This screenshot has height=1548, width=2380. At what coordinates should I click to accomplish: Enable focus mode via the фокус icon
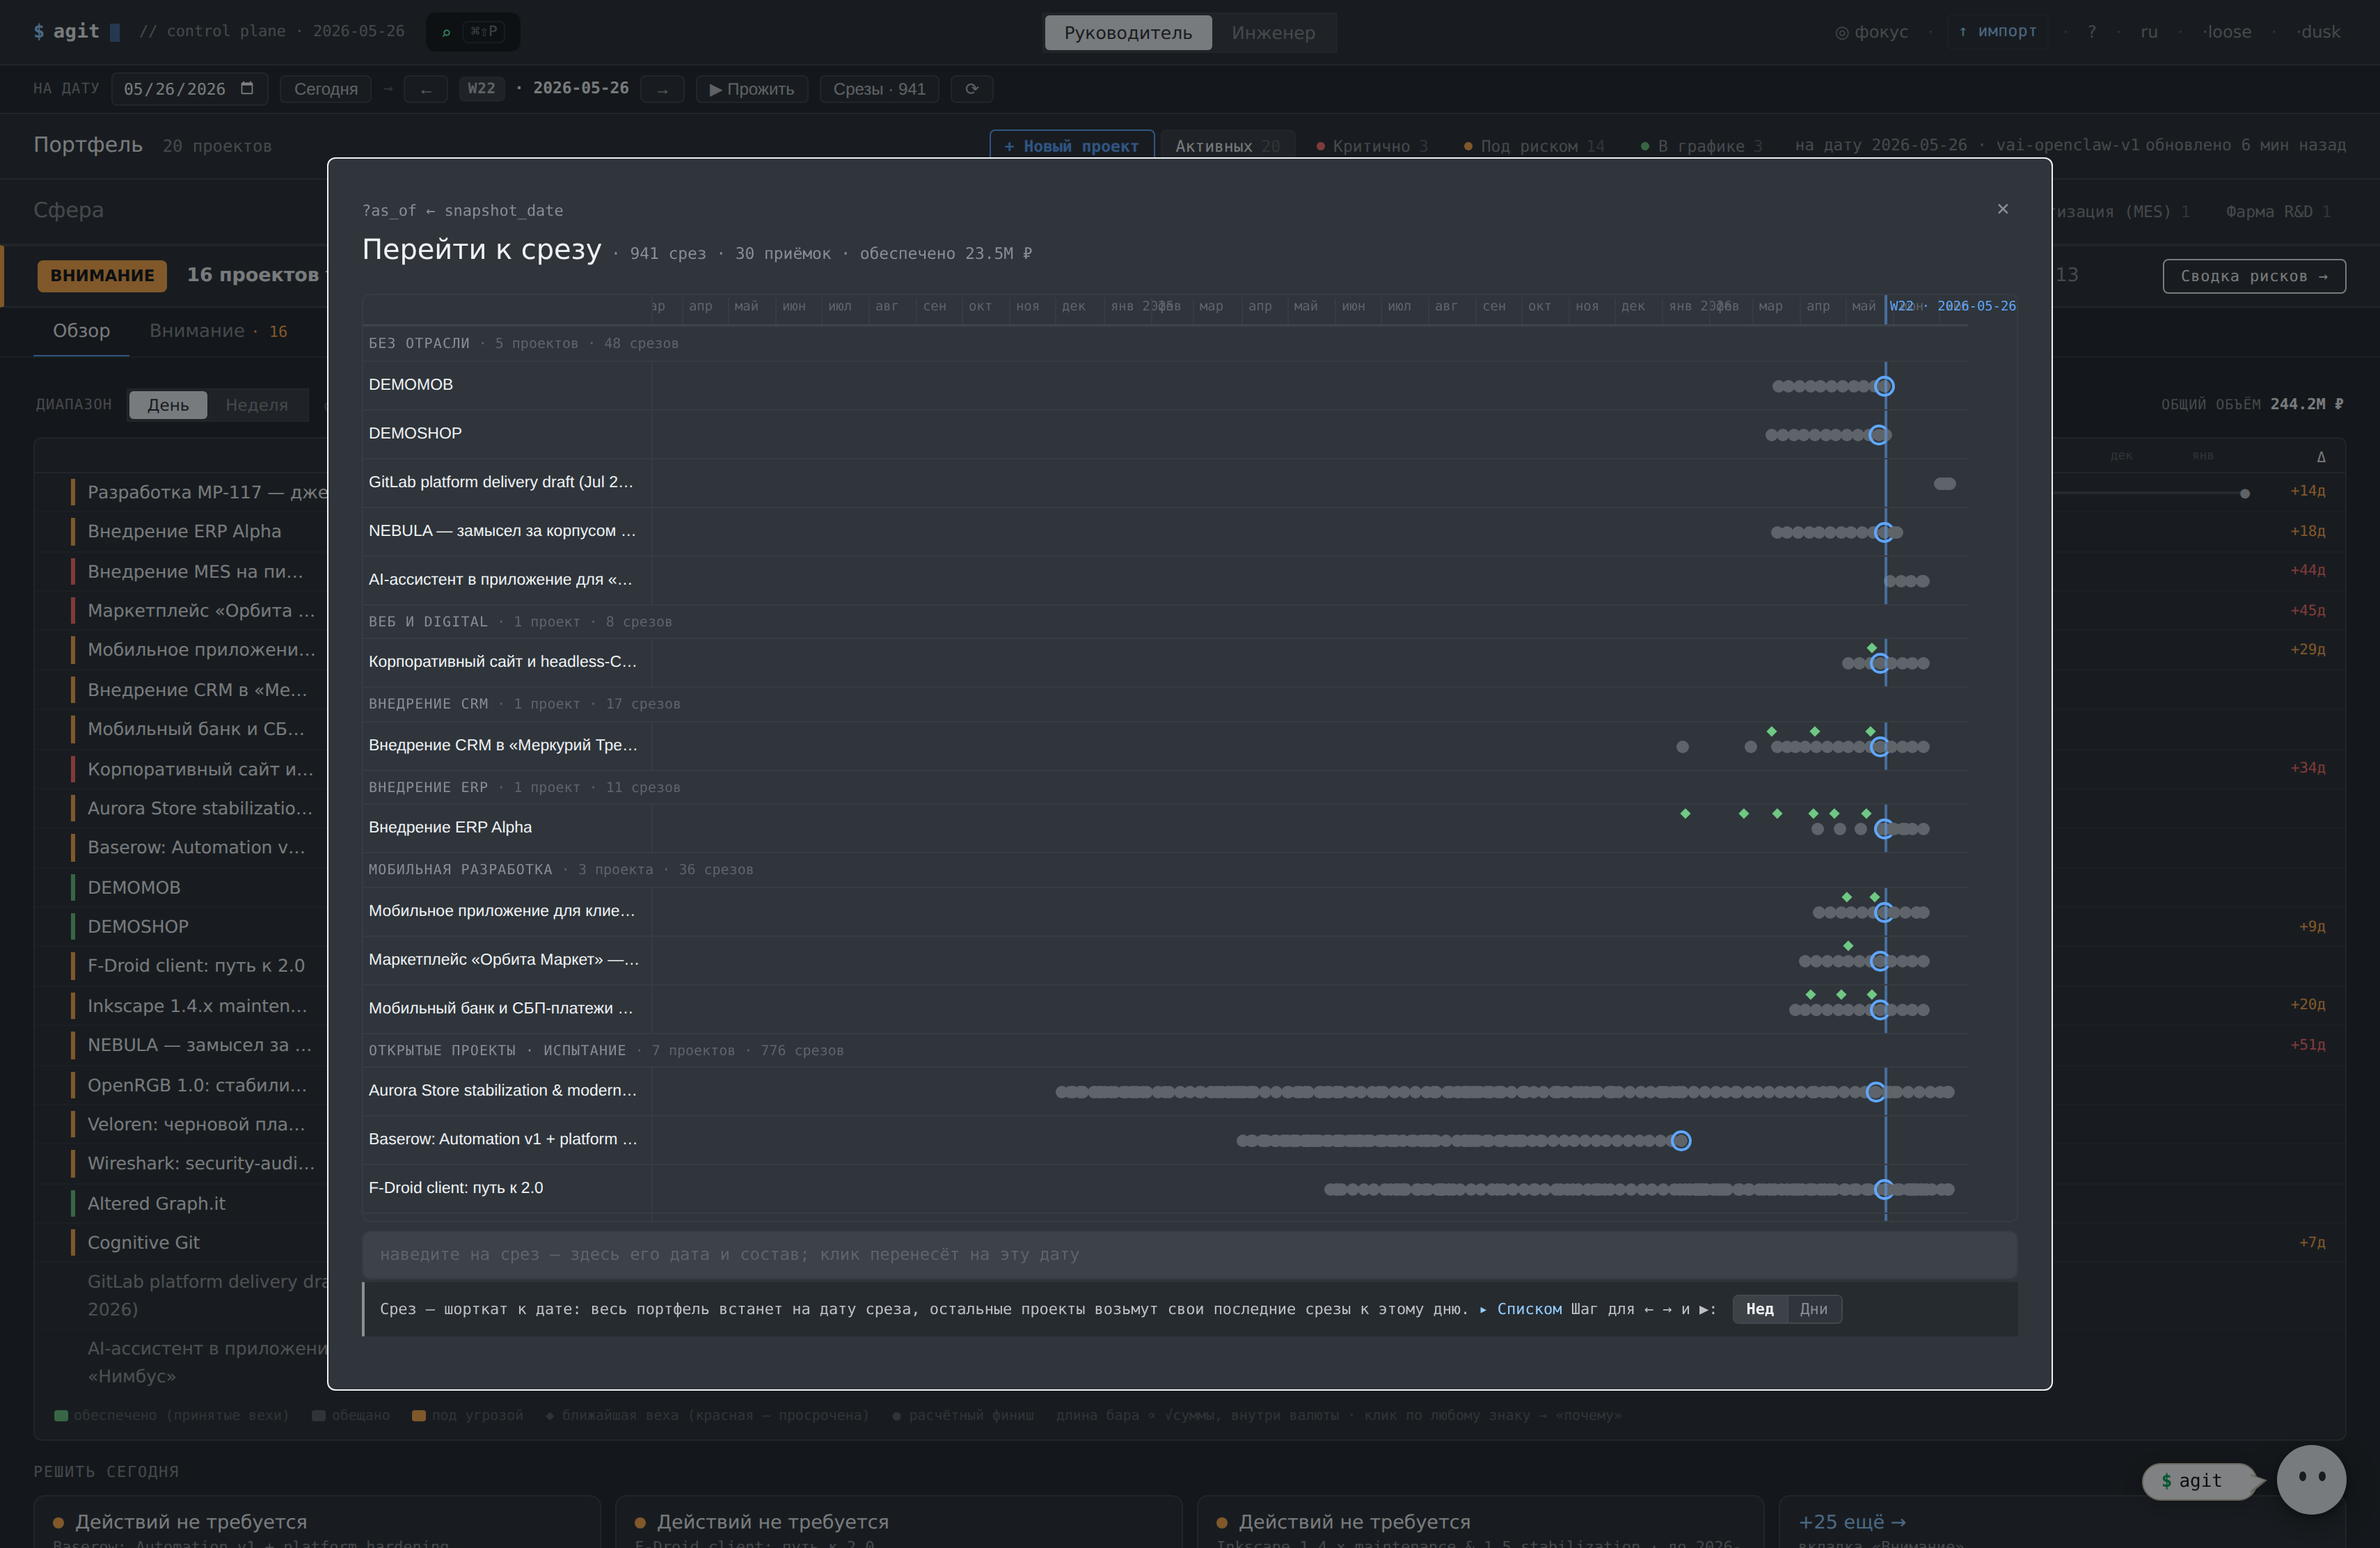pos(1871,32)
